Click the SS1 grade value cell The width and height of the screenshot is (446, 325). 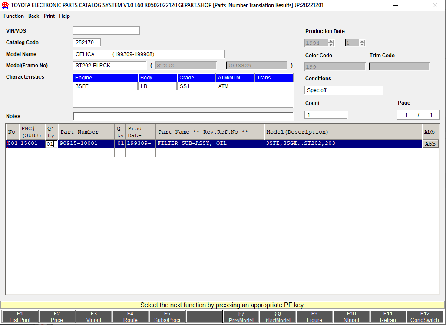pyautogui.click(x=196, y=86)
